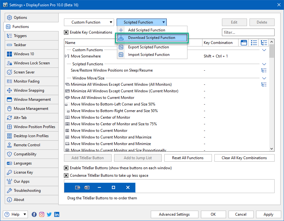
Task: Open Windows Lock Screen icon
Action: pos(9,63)
